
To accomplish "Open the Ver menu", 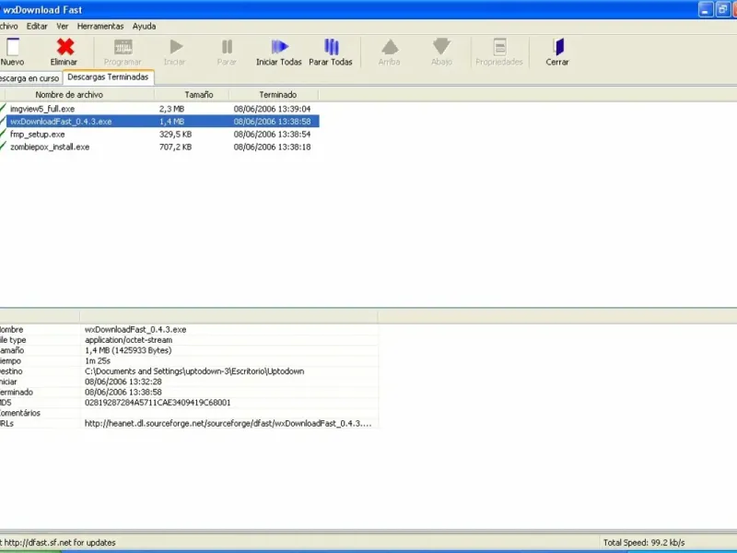I will pyautogui.click(x=62, y=27).
